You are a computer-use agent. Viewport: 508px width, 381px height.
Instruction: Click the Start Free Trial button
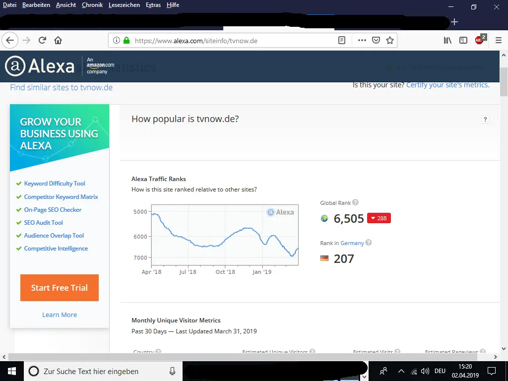(x=60, y=288)
